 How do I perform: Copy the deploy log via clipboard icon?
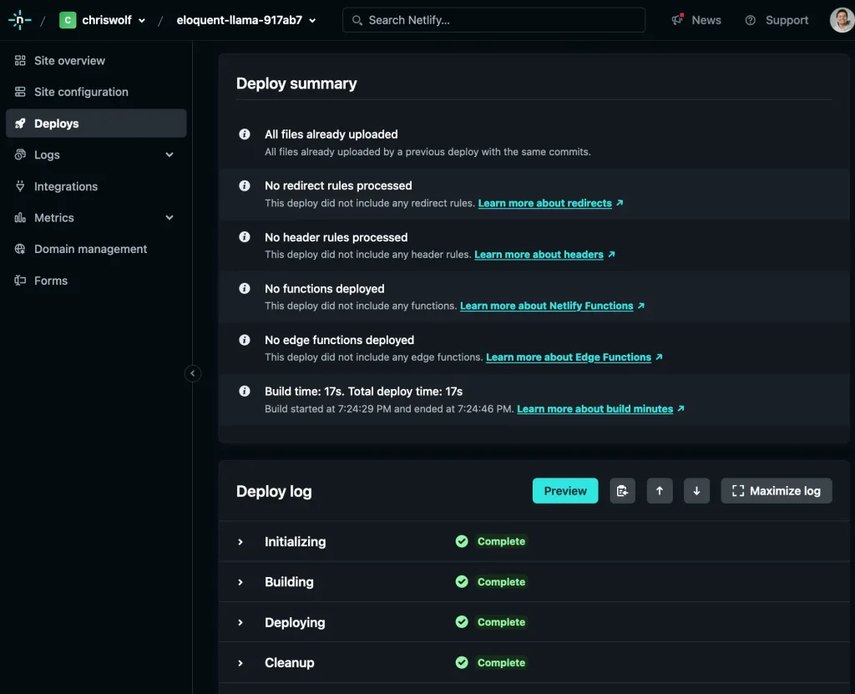[622, 490]
